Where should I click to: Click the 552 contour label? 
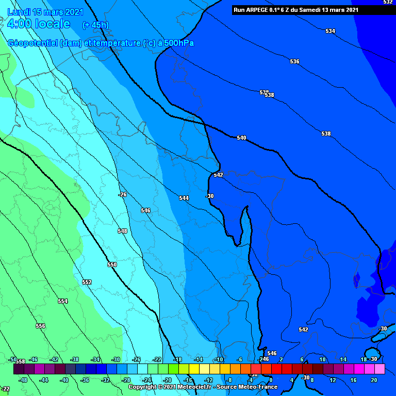click(87, 282)
